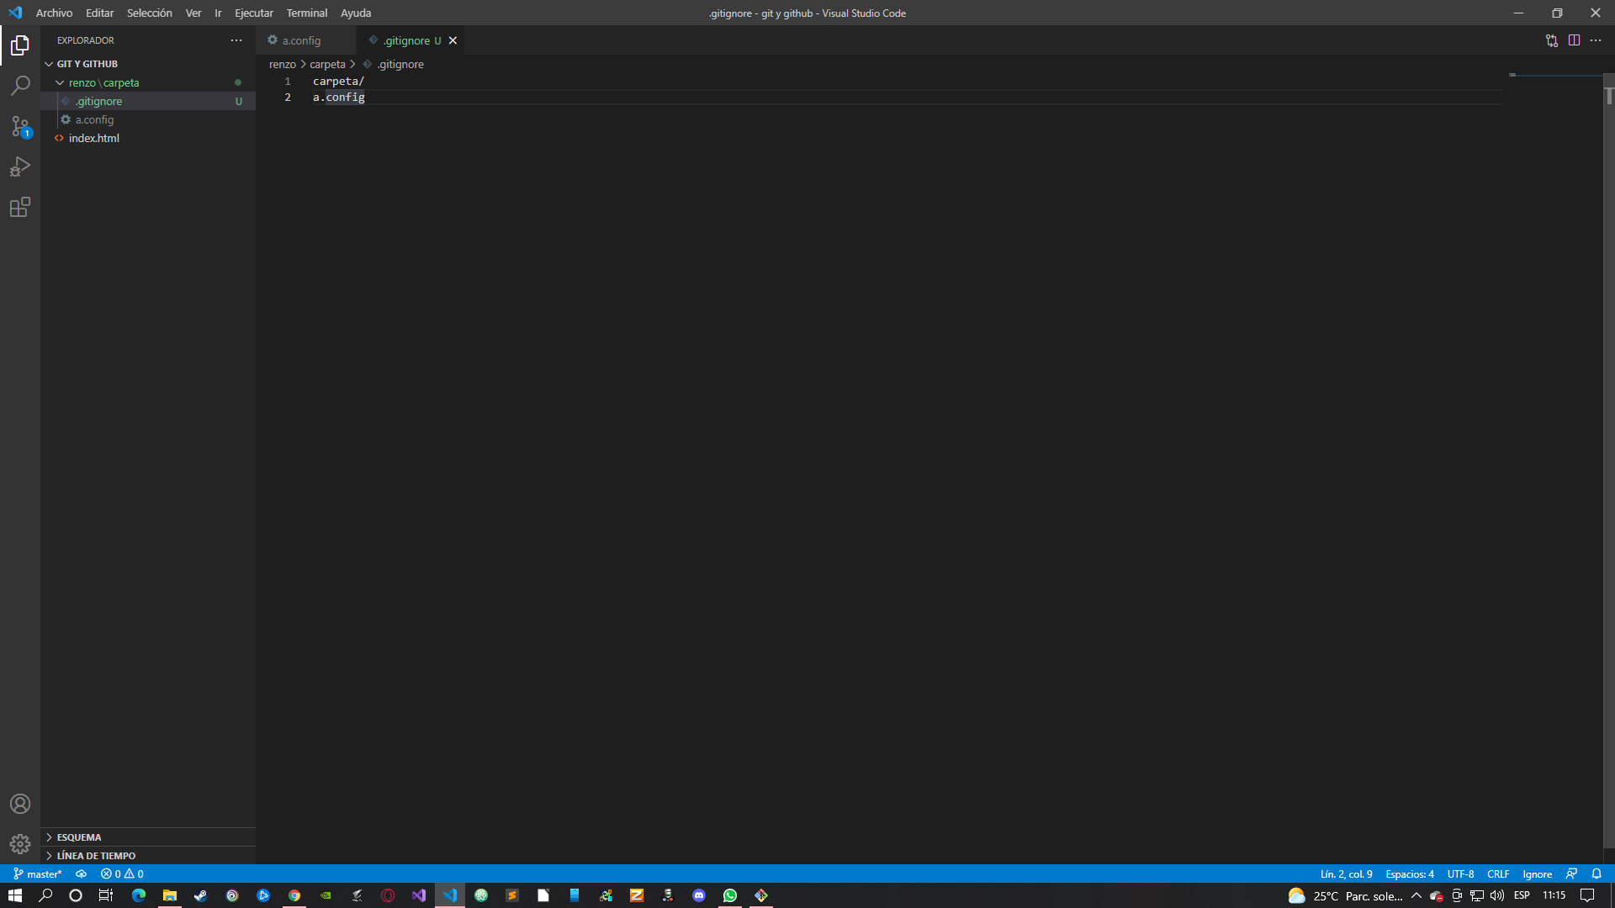This screenshot has width=1615, height=908.
Task: Open the weather widget showing 25°C
Action: point(1345,895)
